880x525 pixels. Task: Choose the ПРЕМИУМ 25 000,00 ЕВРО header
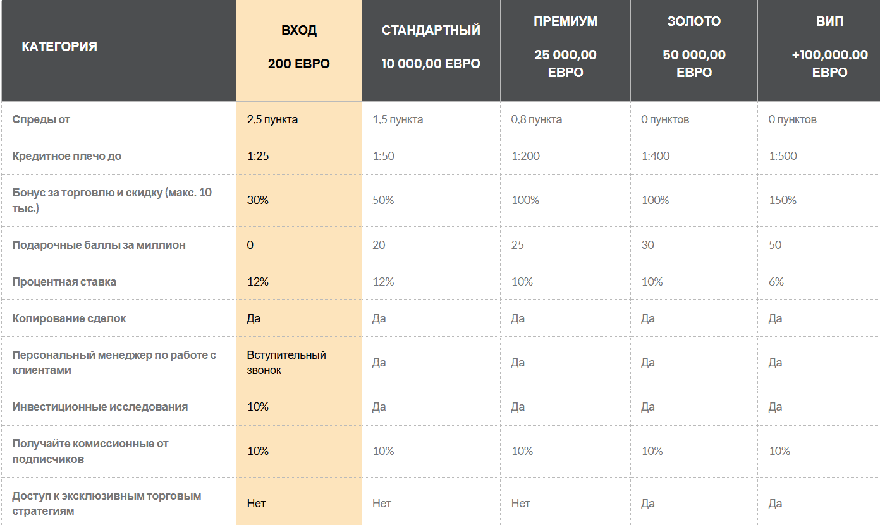565,47
